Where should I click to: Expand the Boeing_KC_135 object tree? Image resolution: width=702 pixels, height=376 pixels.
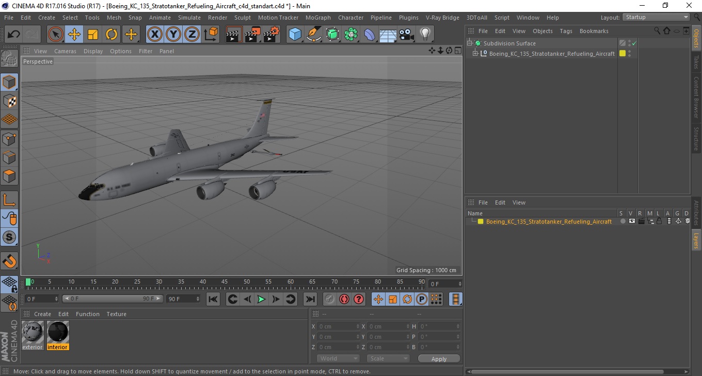(475, 53)
